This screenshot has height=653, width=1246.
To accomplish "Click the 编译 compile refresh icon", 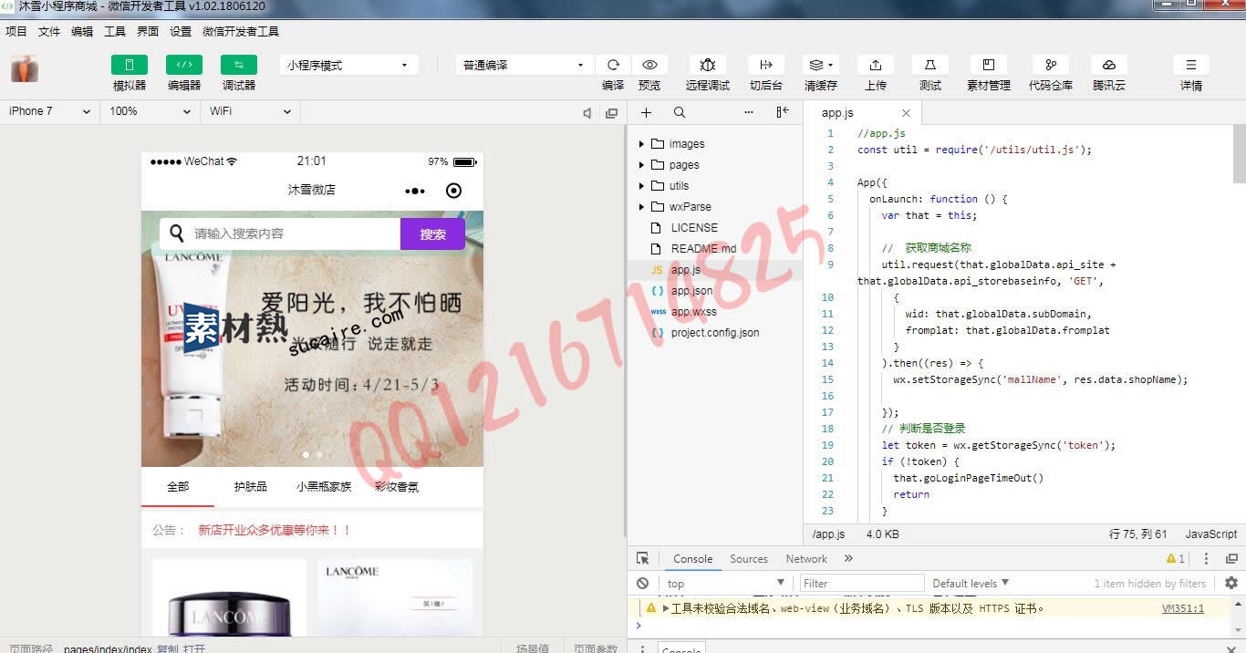I will 613,65.
